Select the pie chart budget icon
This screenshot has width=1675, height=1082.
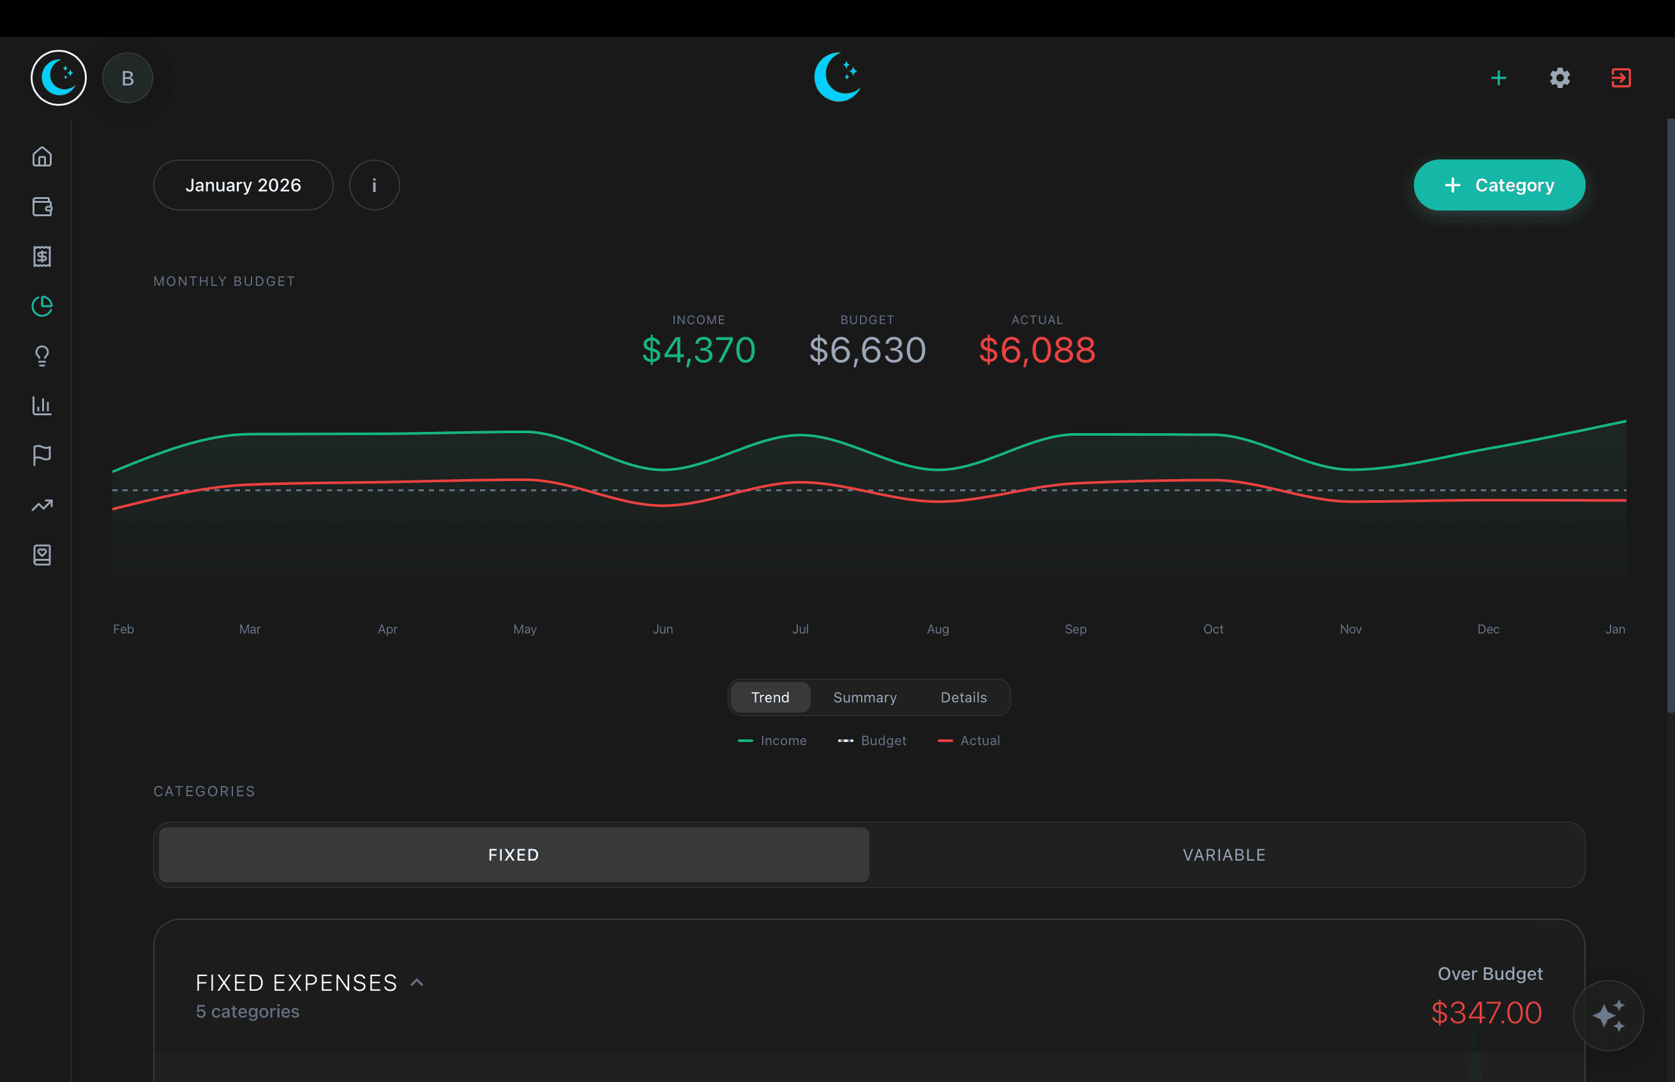(42, 306)
